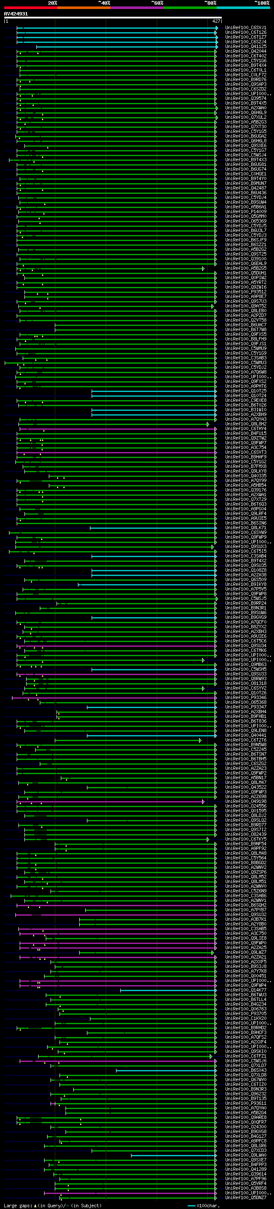Click label UniRef100_Q10T24
Screen dimensions: 274x1209
coord(245,396)
